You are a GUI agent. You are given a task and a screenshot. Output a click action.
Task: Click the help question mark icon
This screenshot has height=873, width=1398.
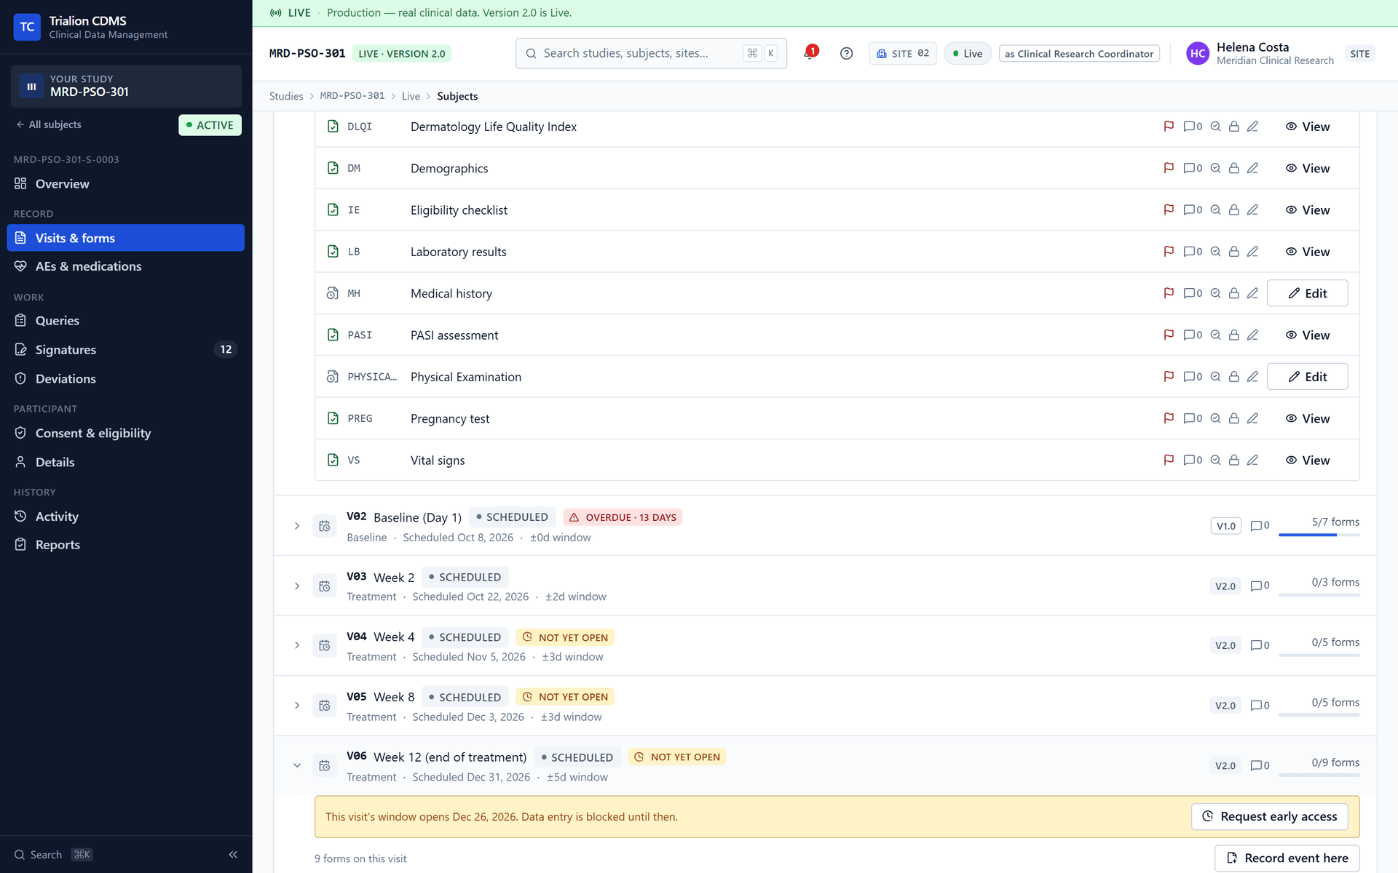pyautogui.click(x=846, y=53)
